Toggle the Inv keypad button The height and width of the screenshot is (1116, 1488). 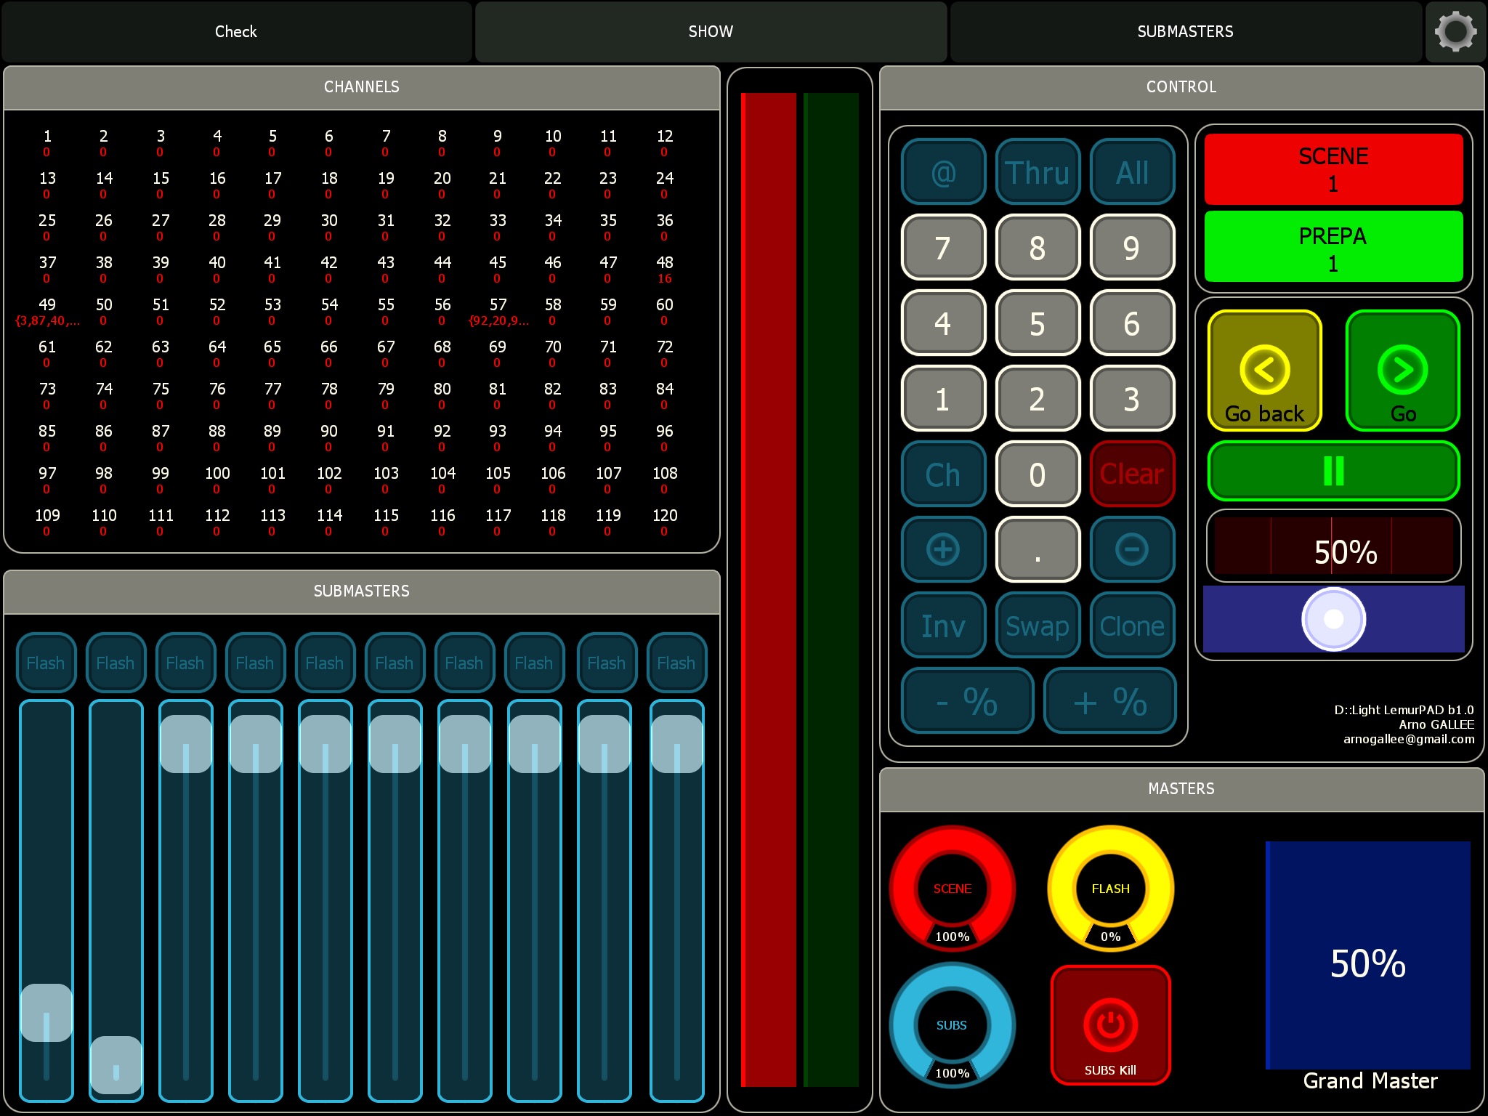click(943, 626)
